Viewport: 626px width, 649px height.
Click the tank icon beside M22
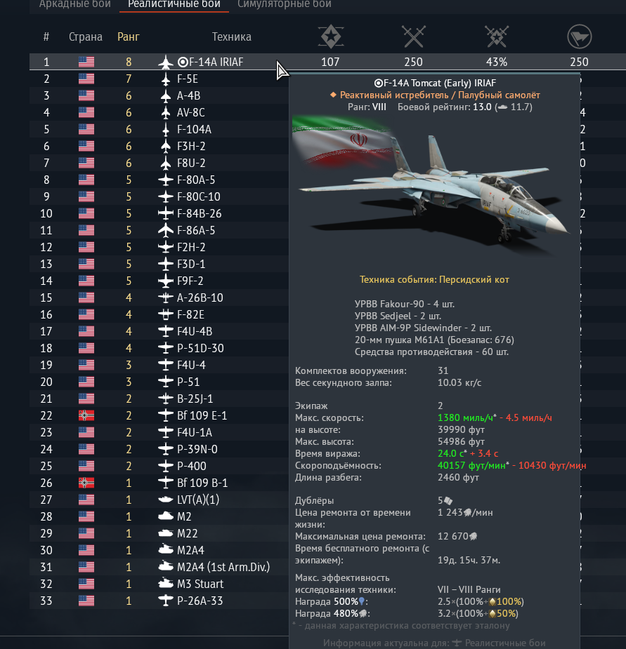coord(165,533)
